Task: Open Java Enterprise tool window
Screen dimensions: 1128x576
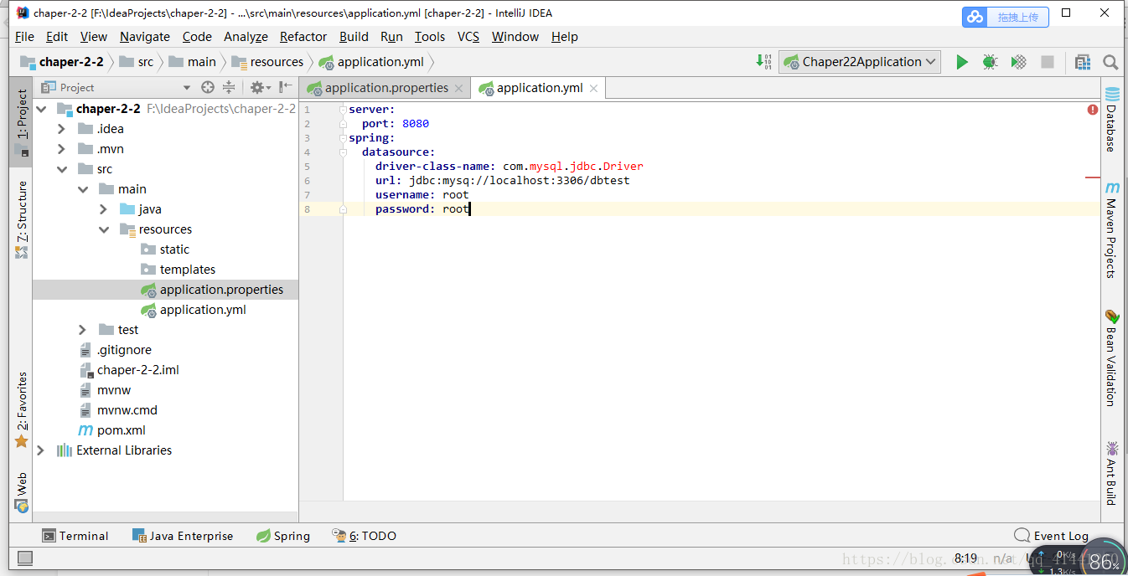Action: click(x=183, y=536)
